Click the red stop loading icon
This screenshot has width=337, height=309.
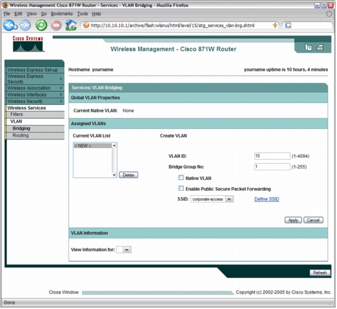[x=57, y=25]
